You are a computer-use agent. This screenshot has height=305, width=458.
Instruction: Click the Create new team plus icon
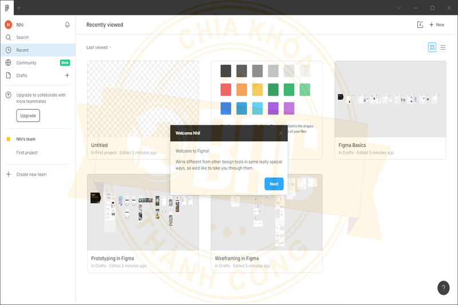tap(9, 174)
